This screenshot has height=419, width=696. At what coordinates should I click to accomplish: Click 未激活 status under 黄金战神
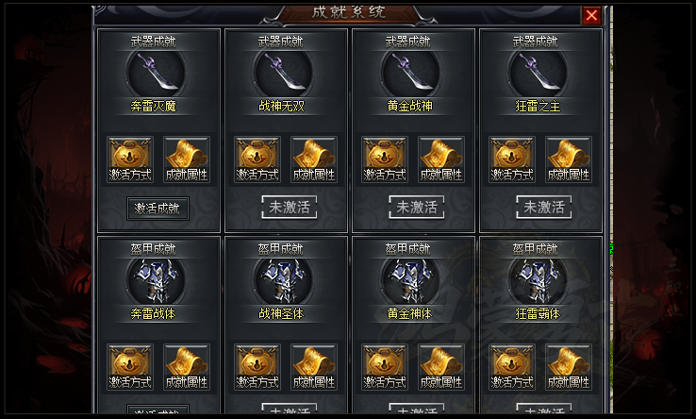coord(417,207)
